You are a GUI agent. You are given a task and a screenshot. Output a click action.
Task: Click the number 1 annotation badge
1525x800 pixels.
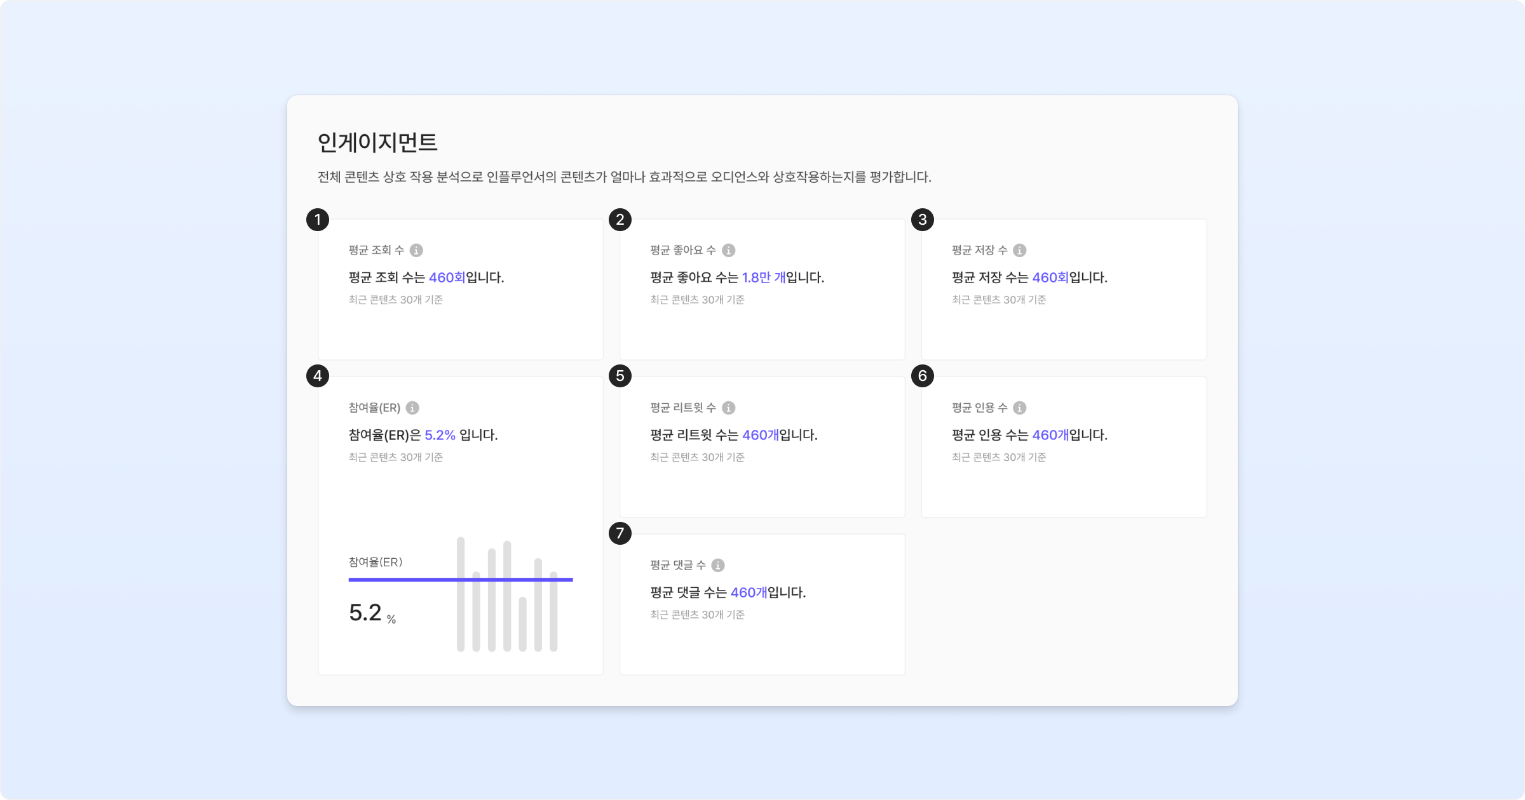[x=318, y=220]
